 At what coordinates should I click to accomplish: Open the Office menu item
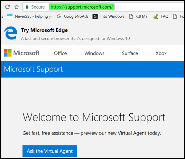click(x=60, y=53)
